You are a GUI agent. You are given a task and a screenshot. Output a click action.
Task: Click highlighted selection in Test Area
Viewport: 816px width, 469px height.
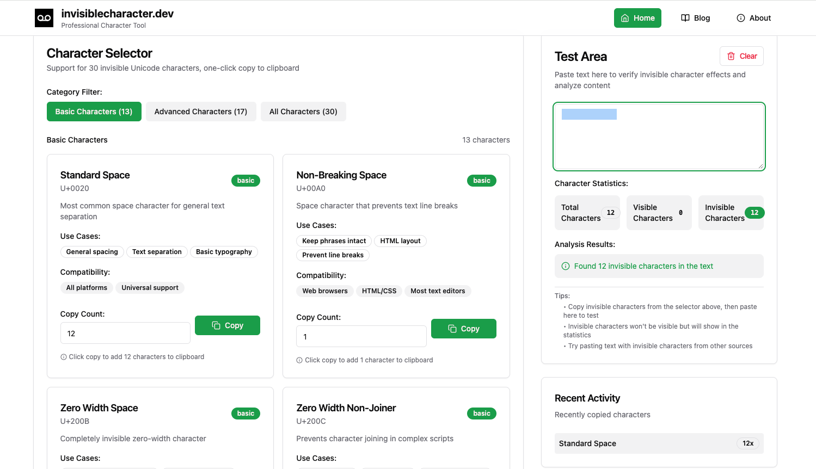pos(589,114)
